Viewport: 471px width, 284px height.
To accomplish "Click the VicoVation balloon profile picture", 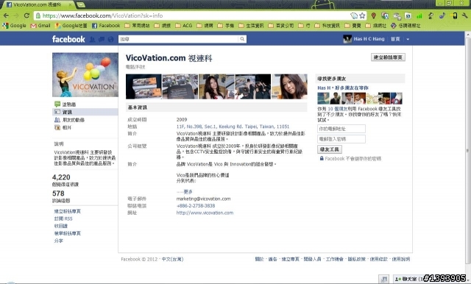I will tap(85, 75).
